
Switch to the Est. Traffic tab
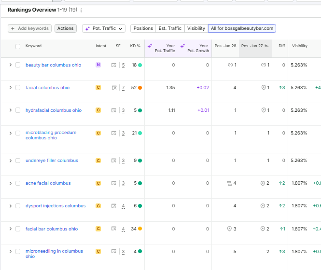tap(170, 28)
